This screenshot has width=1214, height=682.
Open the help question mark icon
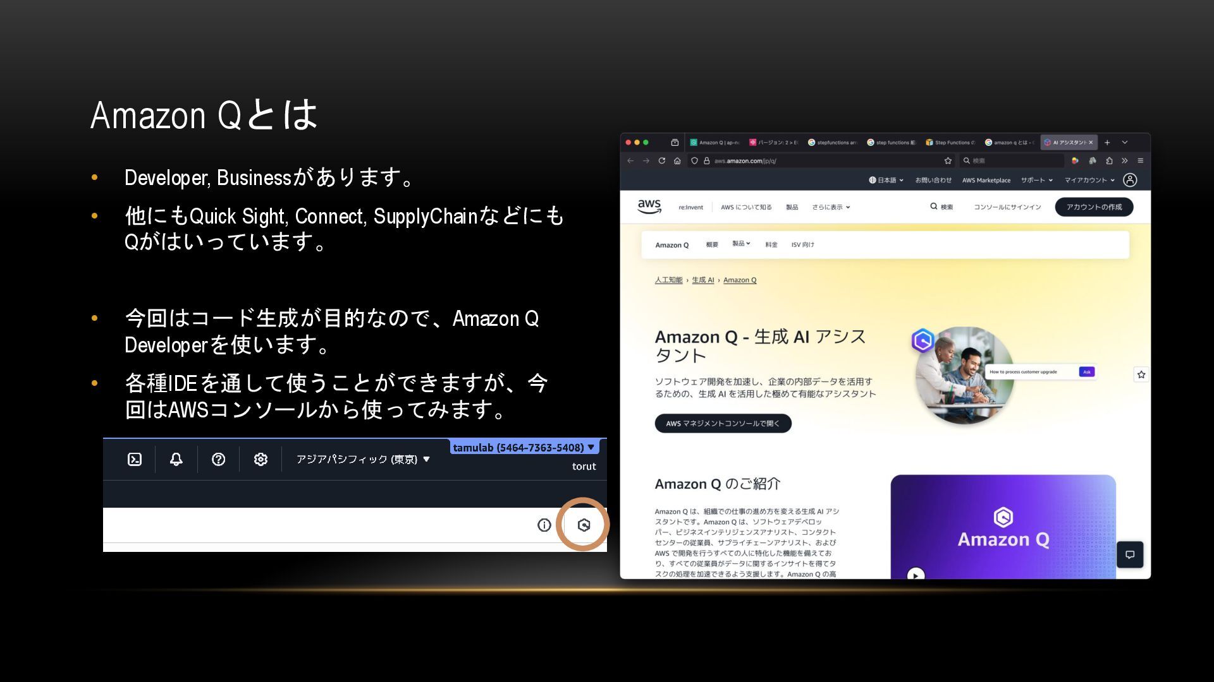pyautogui.click(x=218, y=459)
